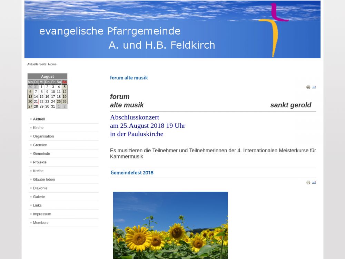Select Gremien in the sidebar
The width and height of the screenshot is (345, 259).
coord(40,145)
